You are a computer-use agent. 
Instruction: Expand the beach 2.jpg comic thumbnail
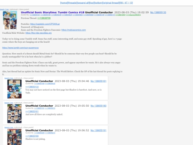tap(14, 89)
